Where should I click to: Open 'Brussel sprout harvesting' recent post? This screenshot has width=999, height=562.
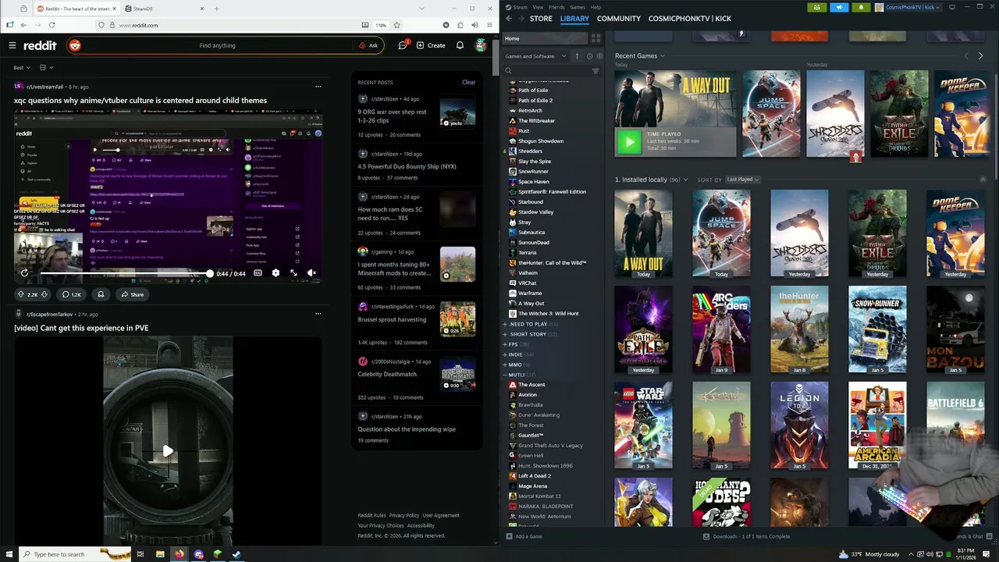tap(392, 319)
